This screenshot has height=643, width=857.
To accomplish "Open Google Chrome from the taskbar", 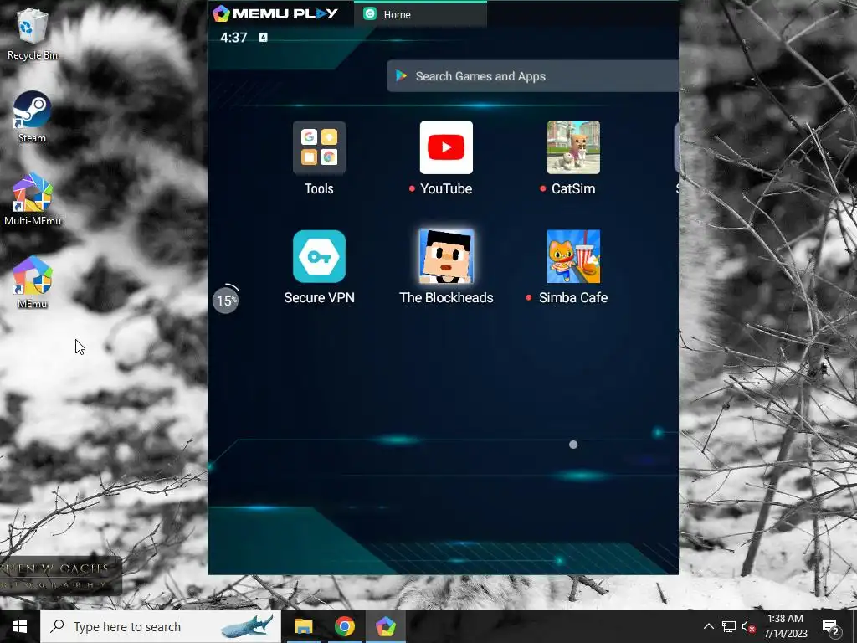I will point(344,626).
